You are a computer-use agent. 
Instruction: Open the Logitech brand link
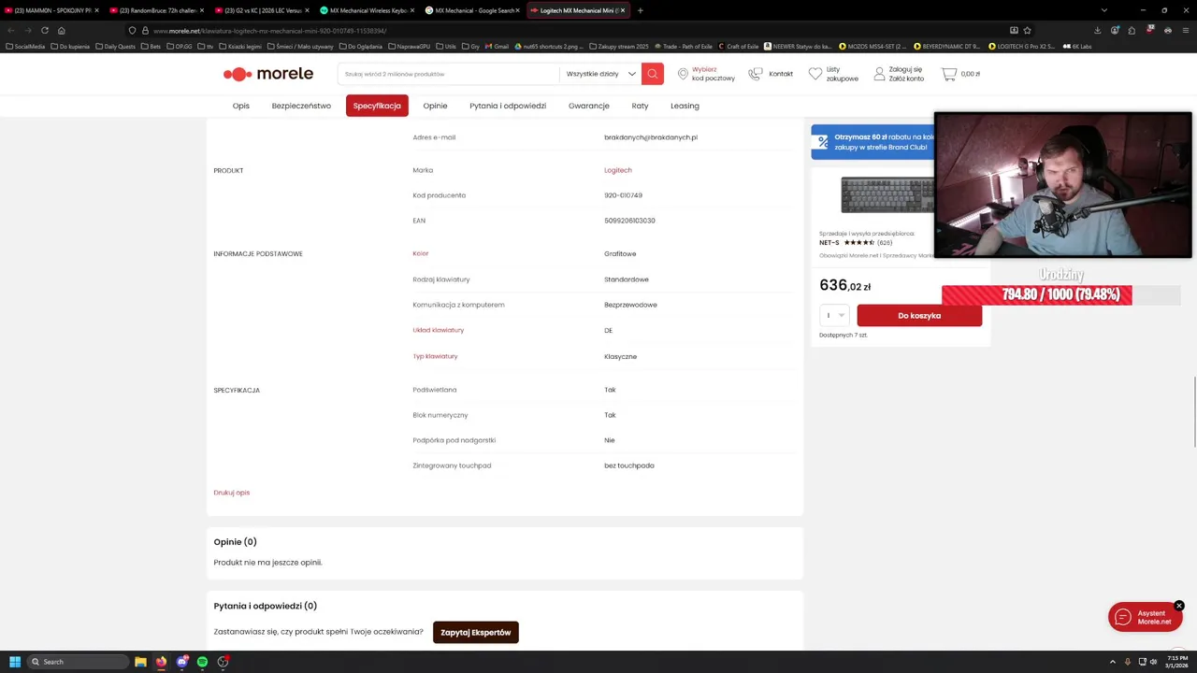[x=618, y=170]
